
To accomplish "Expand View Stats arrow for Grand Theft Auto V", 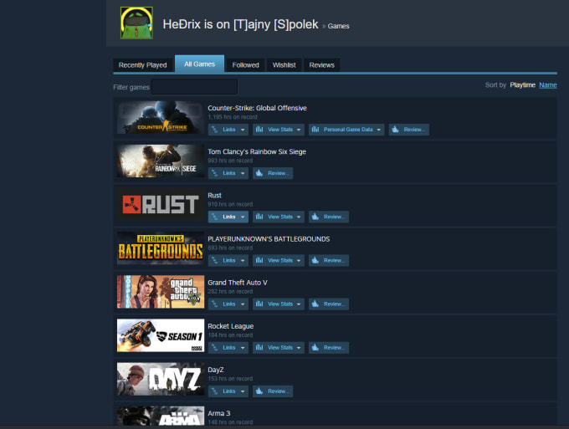I will coord(299,304).
